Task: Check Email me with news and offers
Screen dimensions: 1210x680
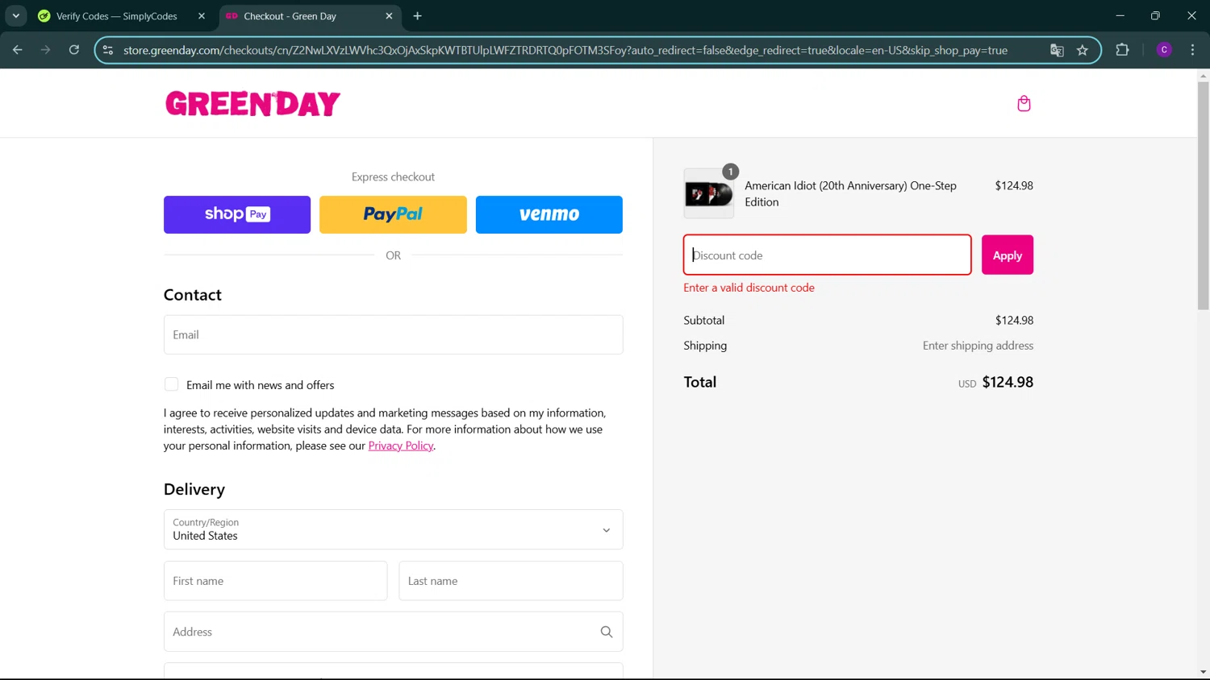Action: coord(171,384)
